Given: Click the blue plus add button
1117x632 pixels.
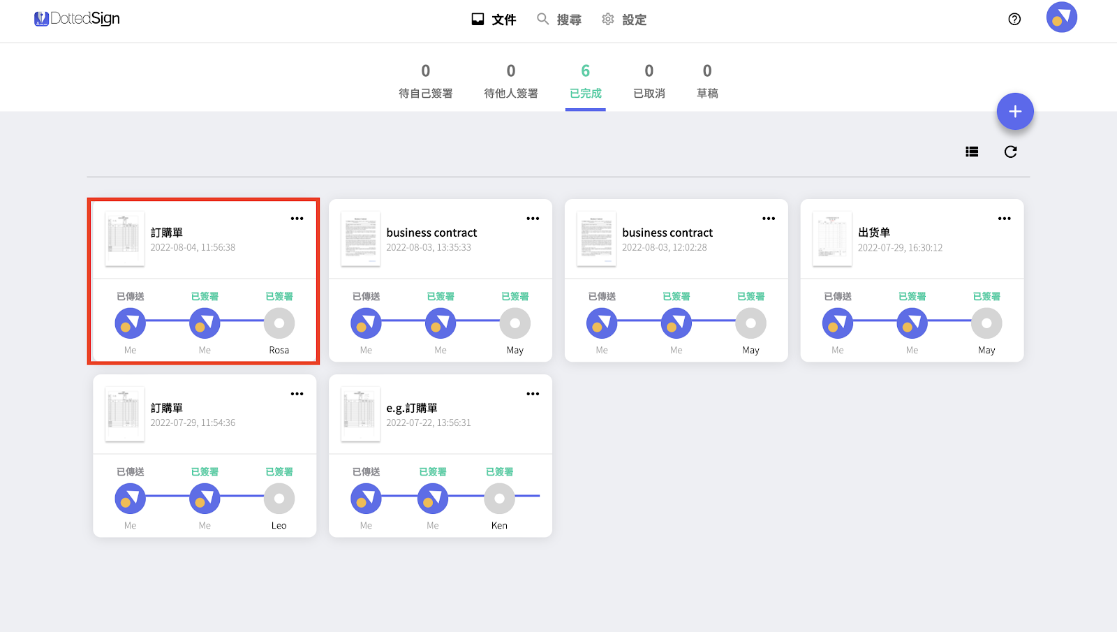Looking at the screenshot, I should (x=1015, y=111).
